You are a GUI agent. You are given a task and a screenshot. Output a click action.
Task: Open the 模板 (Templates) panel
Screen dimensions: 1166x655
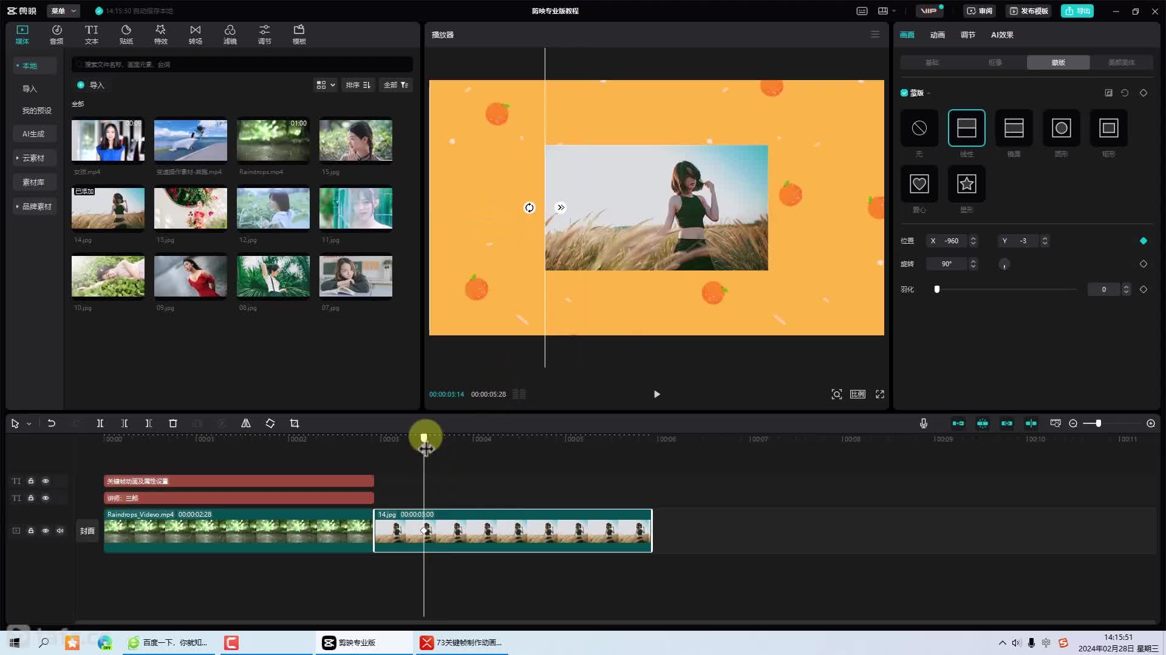click(299, 35)
